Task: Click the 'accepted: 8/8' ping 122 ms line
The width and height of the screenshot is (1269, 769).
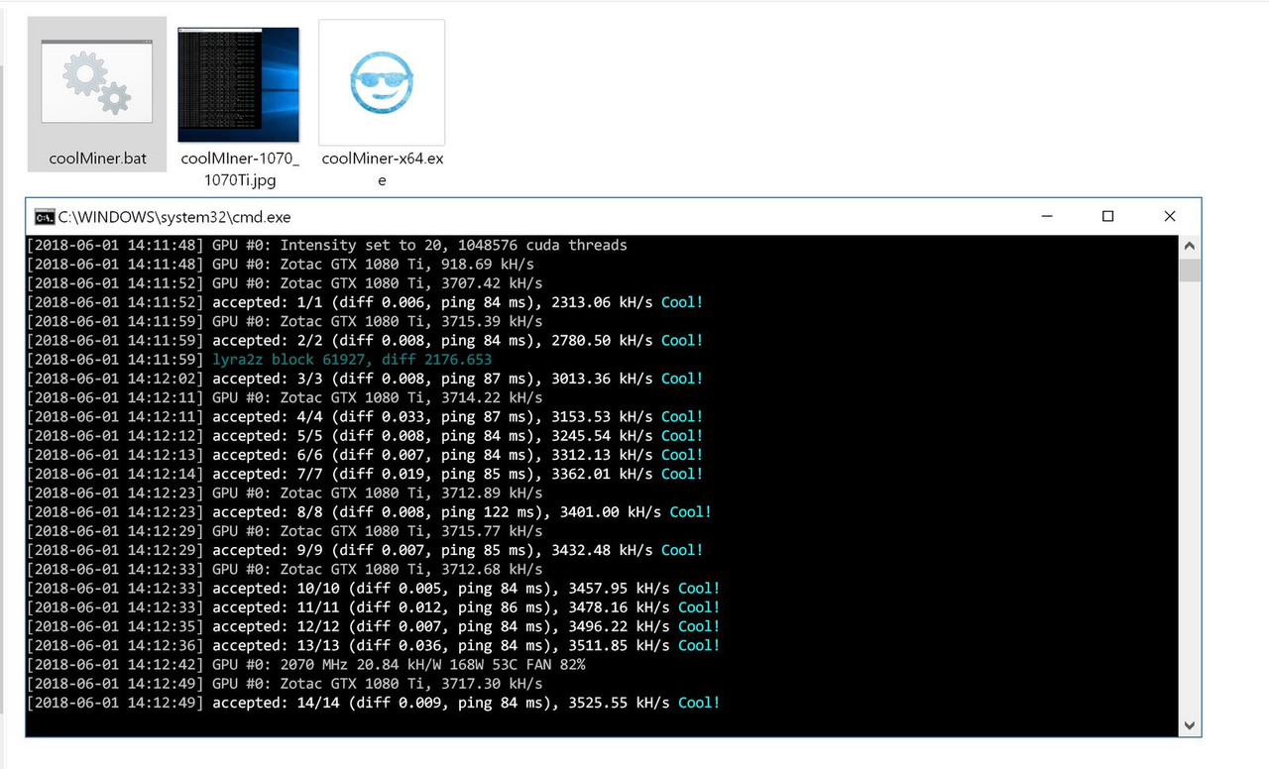Action: click(x=369, y=511)
